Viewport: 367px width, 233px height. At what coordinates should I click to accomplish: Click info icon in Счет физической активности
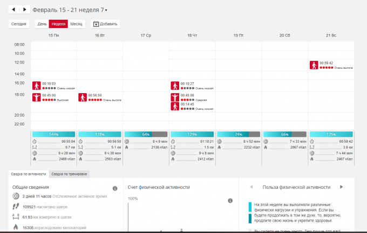[230, 201]
